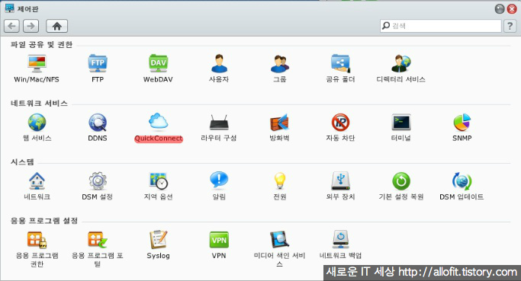Open the 사용자 (User) icon
This screenshot has width=521, height=281.
tap(219, 63)
